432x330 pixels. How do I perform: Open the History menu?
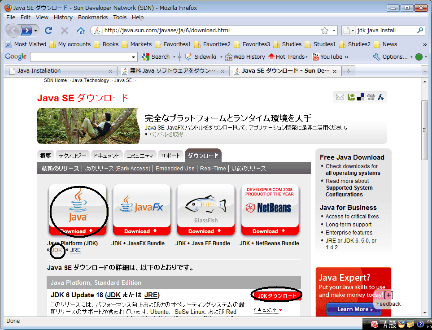[x=63, y=17]
